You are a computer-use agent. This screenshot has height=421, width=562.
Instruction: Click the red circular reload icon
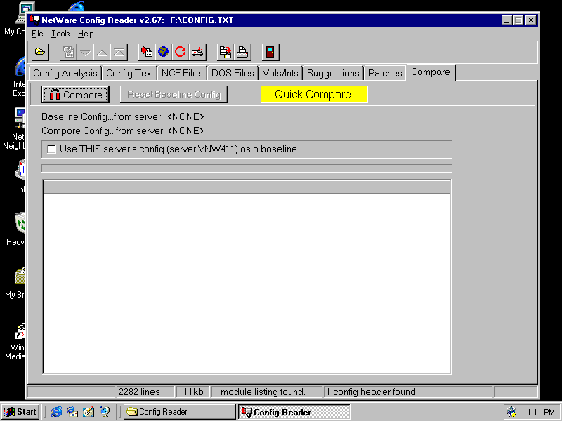pyautogui.click(x=181, y=52)
